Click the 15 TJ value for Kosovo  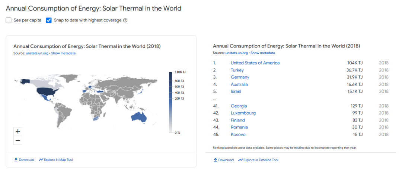(357, 135)
